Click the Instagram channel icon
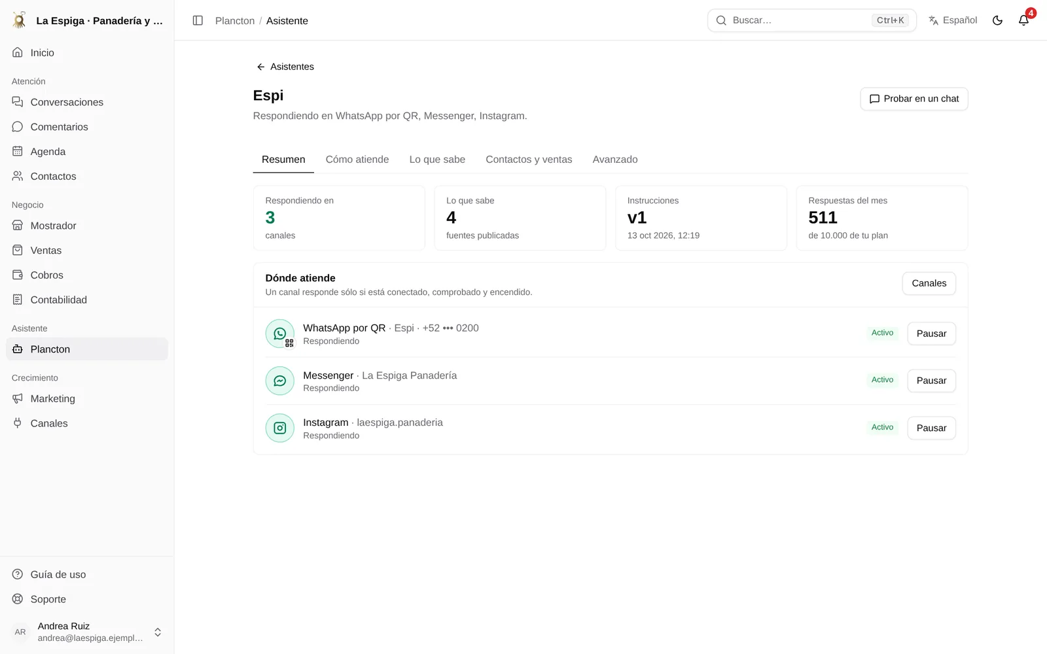The width and height of the screenshot is (1047, 654). point(280,428)
